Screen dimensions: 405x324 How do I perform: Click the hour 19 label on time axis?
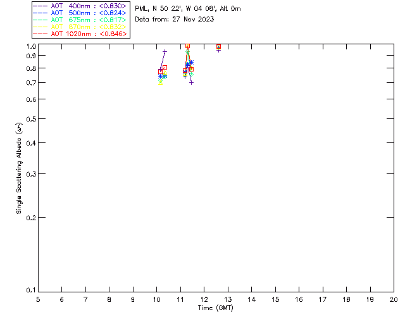(x=370, y=299)
